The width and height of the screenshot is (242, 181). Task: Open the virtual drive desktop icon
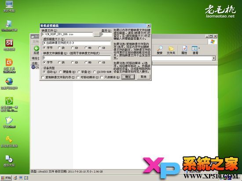click(9, 159)
